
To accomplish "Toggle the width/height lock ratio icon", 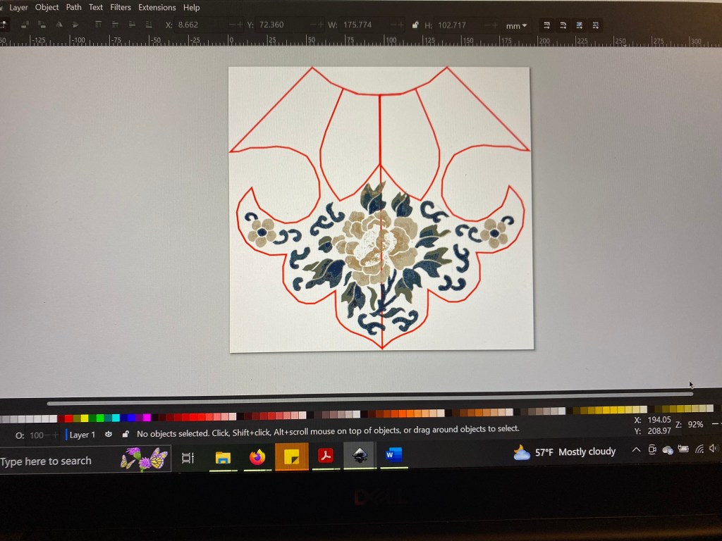I will [415, 25].
